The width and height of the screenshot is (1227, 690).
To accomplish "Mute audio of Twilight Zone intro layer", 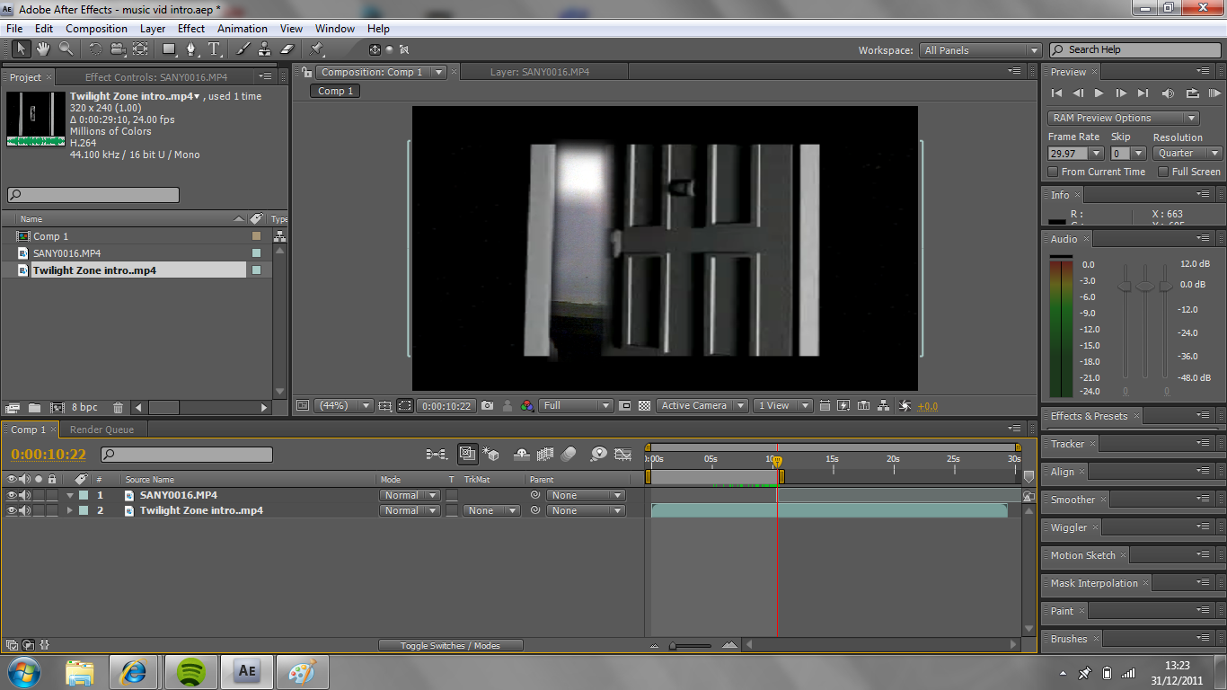I will tap(25, 510).
